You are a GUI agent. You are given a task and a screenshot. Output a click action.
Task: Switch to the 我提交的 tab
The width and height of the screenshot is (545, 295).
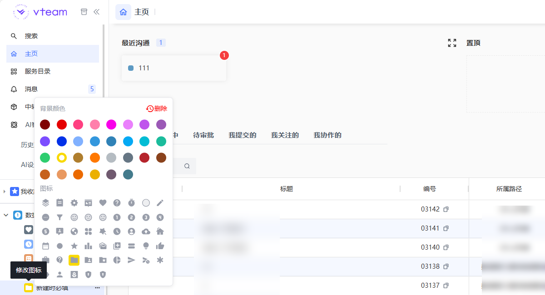pos(243,135)
